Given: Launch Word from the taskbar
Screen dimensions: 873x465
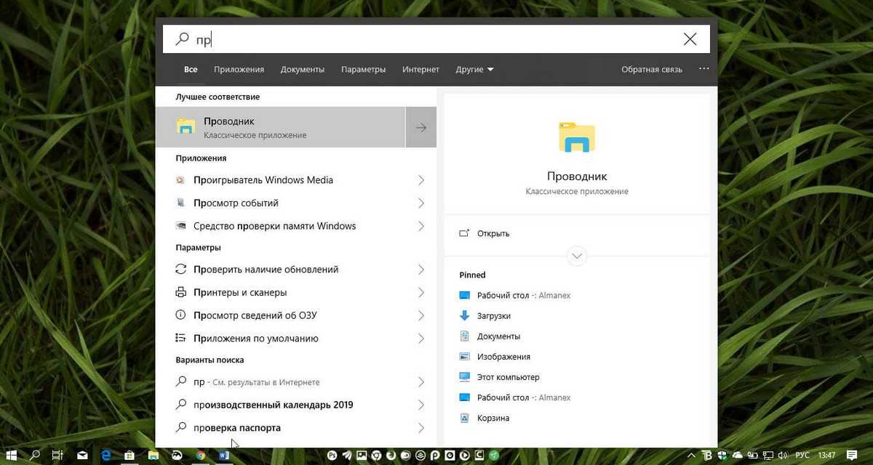Looking at the screenshot, I should click(224, 456).
